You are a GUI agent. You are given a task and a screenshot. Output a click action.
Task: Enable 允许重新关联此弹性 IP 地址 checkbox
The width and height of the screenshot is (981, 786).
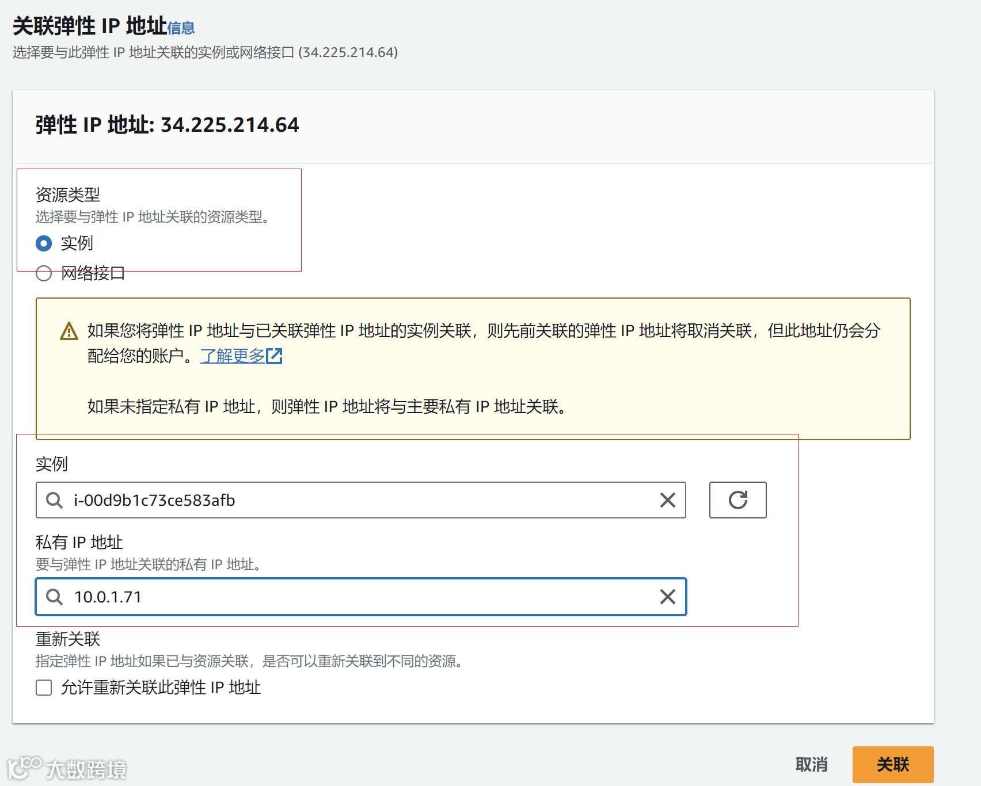point(44,688)
